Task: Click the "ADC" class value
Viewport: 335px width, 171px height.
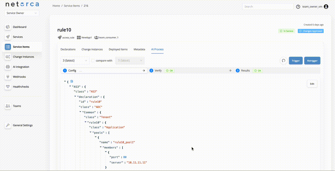Action: pyautogui.click(x=98, y=107)
